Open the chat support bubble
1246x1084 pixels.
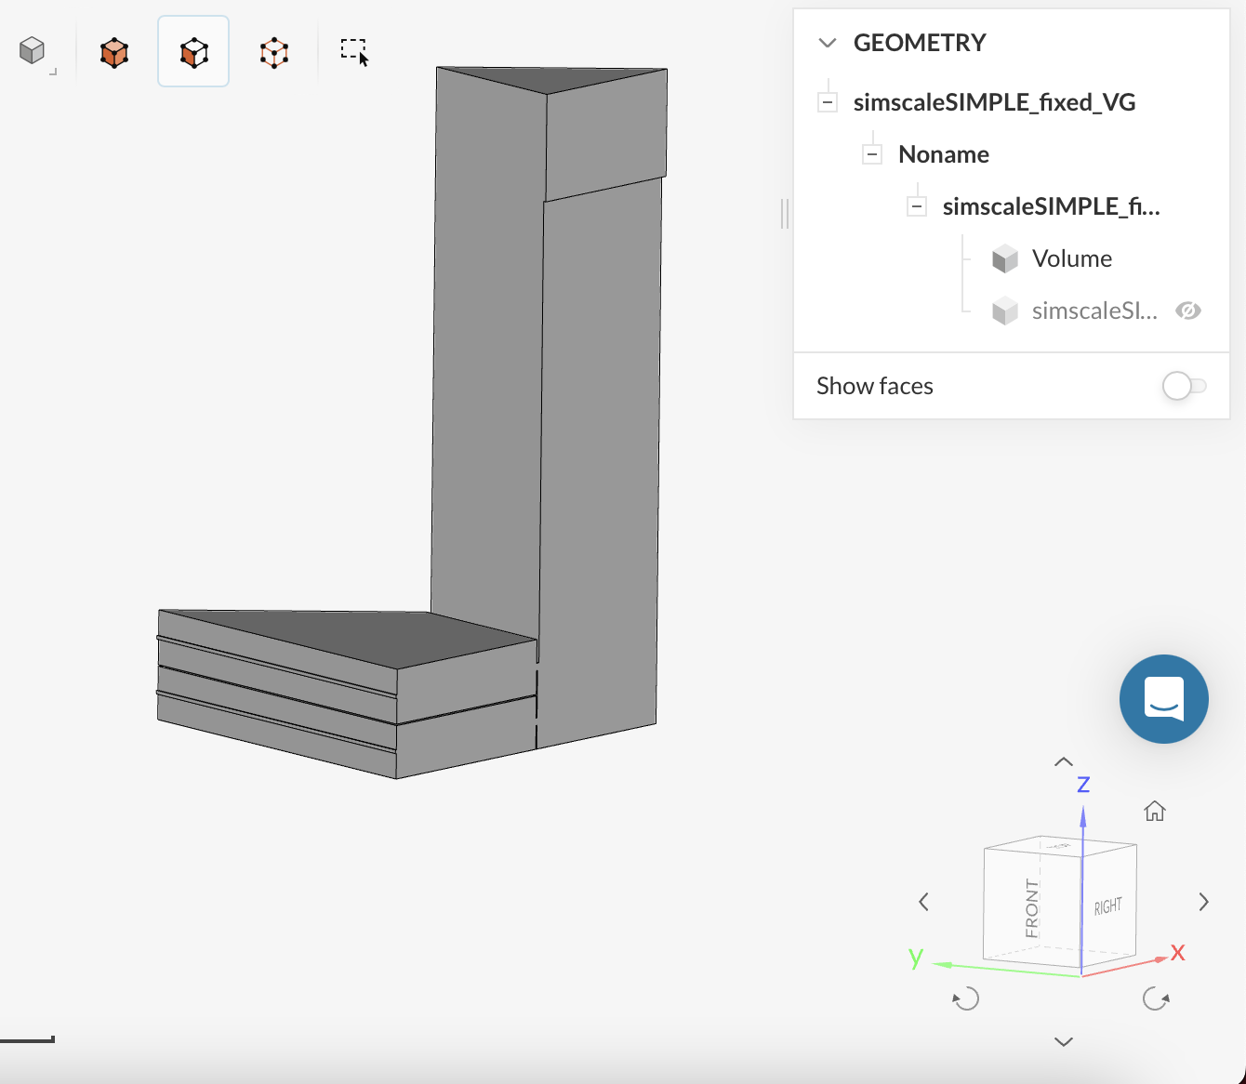pos(1163,699)
